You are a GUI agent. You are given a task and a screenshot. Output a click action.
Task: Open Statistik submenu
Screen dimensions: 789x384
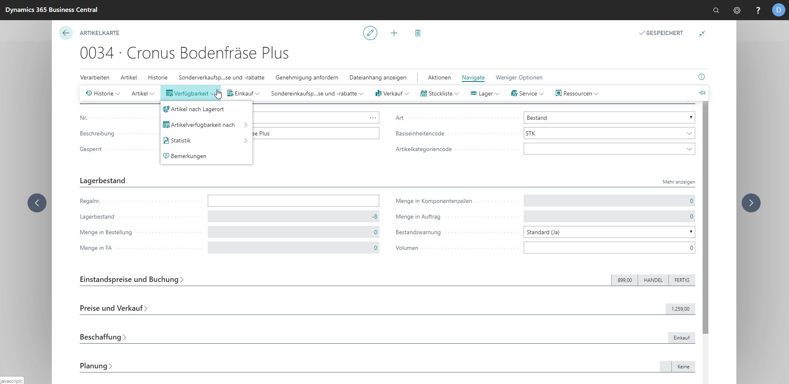click(x=206, y=140)
